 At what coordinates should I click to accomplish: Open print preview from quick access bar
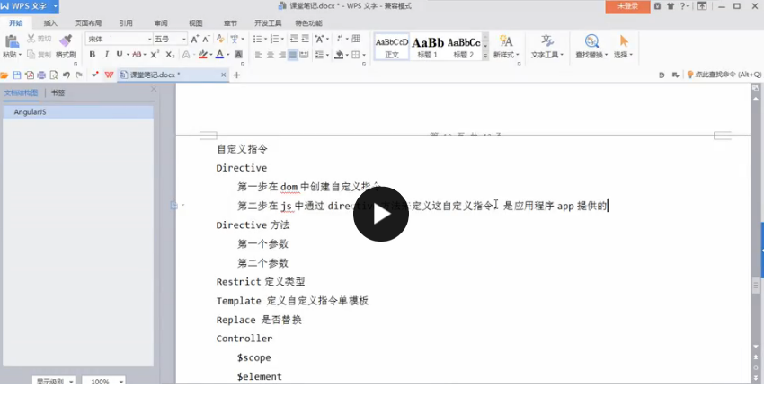point(54,75)
